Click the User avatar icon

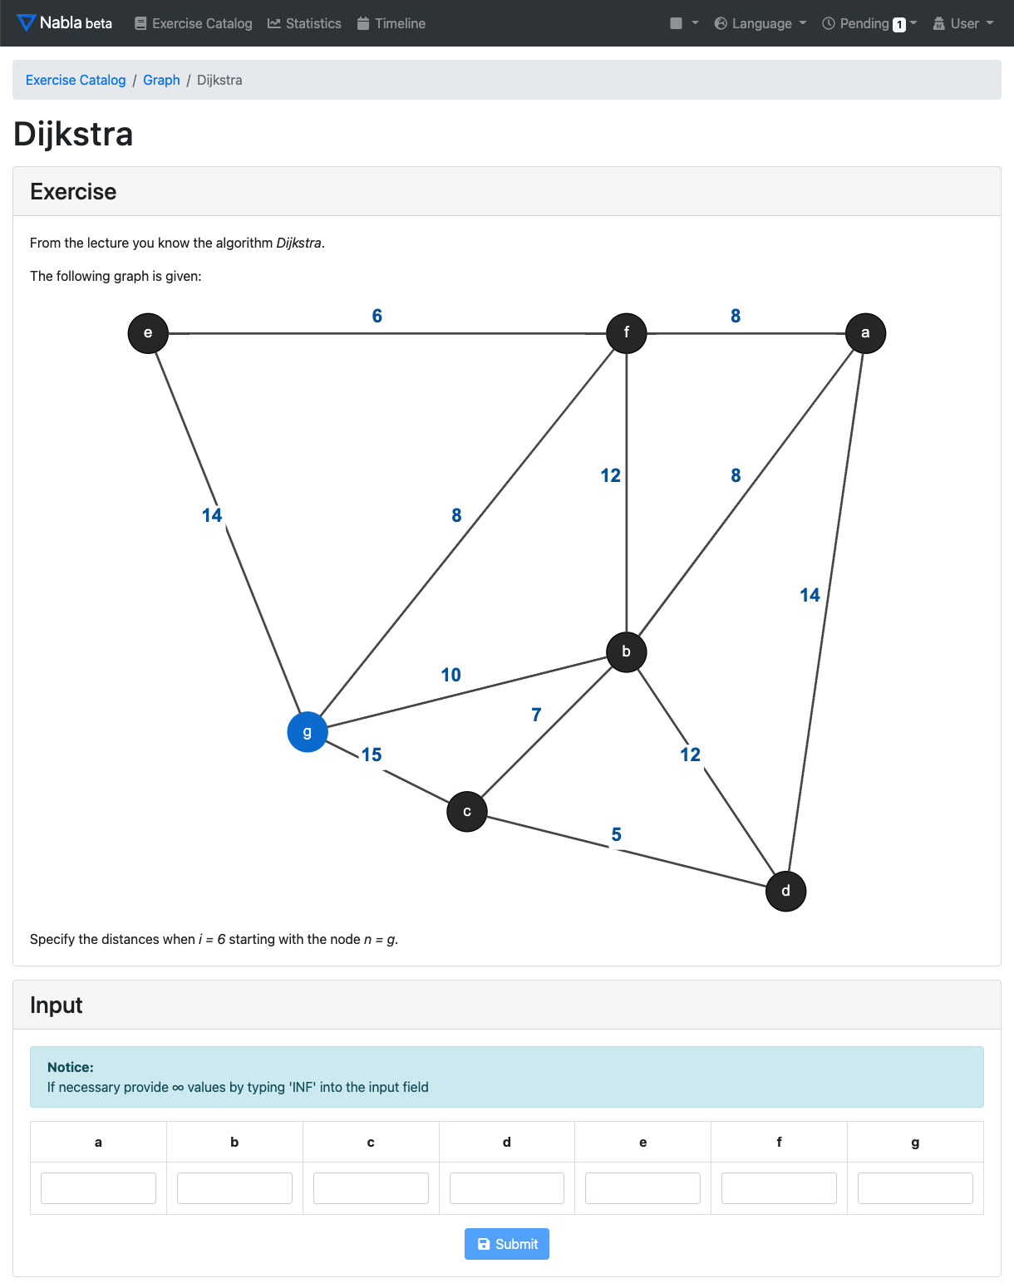pos(939,23)
